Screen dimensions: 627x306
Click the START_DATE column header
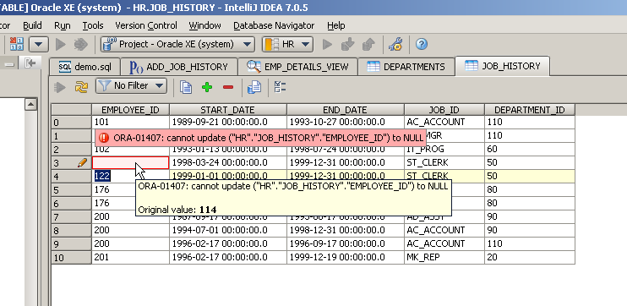point(228,110)
